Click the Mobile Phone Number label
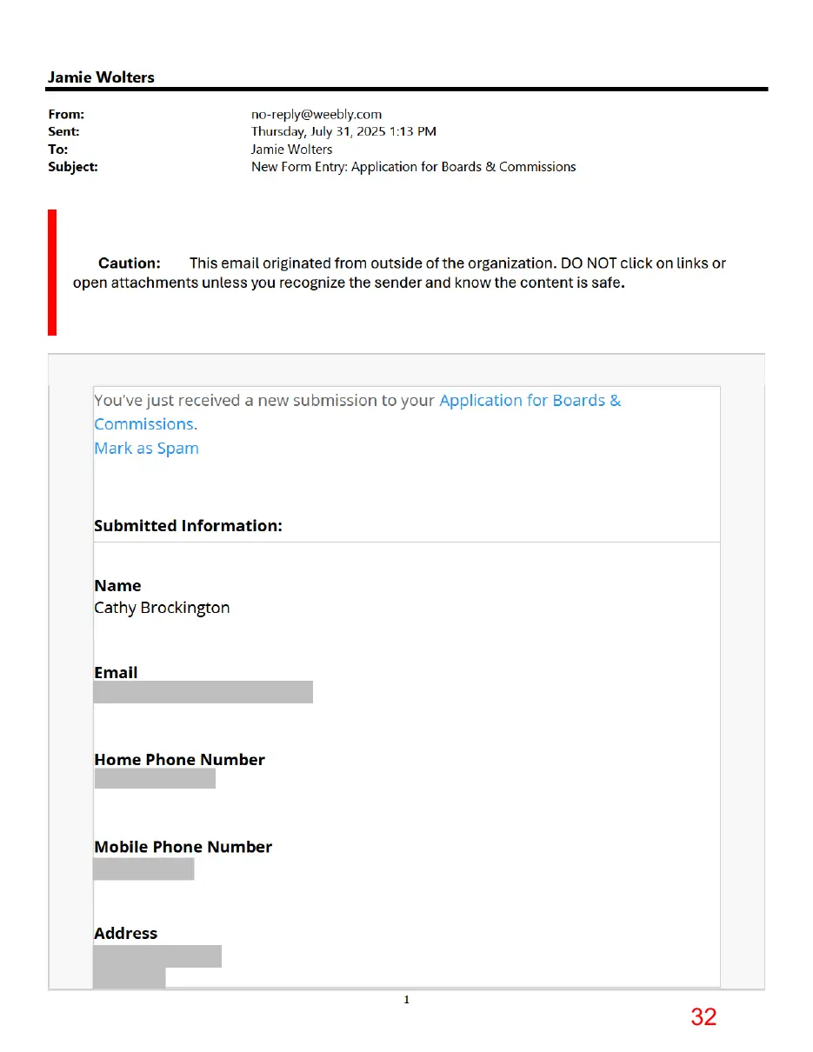This screenshot has width=813, height=1052. (x=183, y=847)
